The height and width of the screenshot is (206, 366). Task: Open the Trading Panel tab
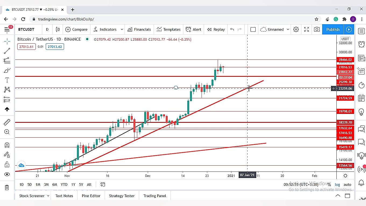click(x=155, y=196)
